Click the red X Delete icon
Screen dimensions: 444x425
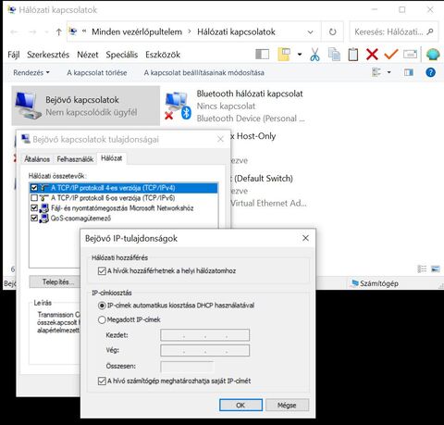(372, 55)
